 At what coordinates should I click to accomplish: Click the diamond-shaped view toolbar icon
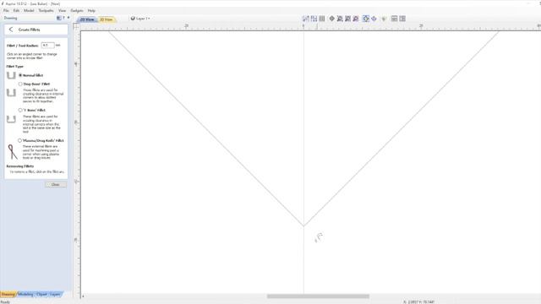(332, 19)
